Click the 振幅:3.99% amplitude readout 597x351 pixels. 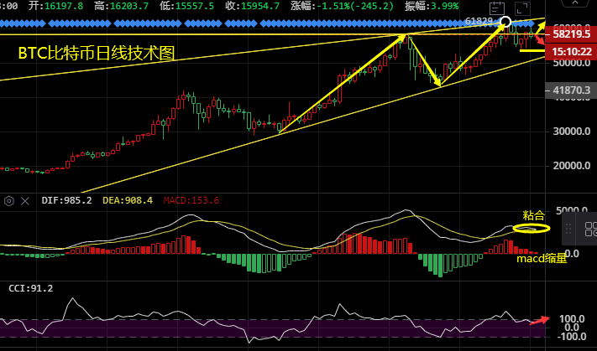[428, 5]
